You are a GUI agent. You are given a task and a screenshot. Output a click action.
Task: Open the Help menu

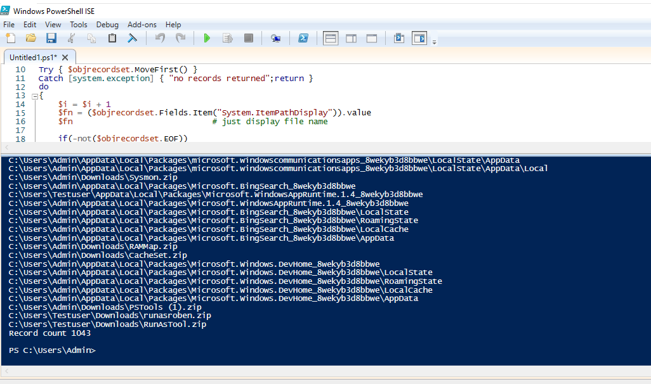(173, 25)
